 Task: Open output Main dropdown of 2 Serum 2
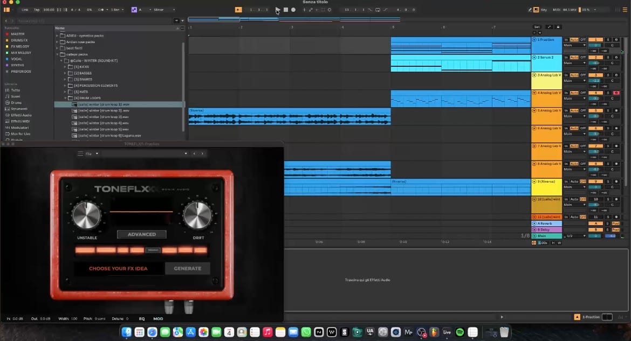(x=574, y=63)
